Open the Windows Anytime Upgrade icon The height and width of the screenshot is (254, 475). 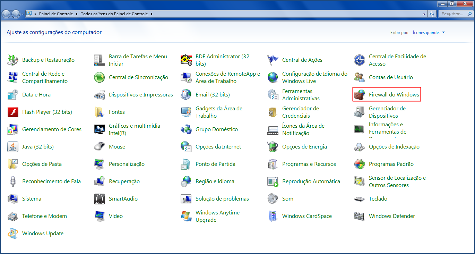pos(186,216)
